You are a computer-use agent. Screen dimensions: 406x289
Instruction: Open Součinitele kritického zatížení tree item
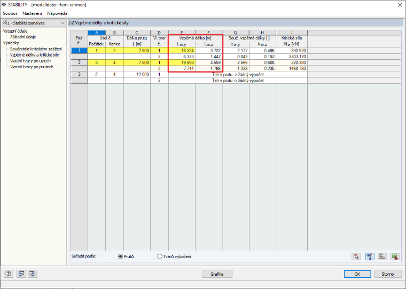tap(36, 49)
